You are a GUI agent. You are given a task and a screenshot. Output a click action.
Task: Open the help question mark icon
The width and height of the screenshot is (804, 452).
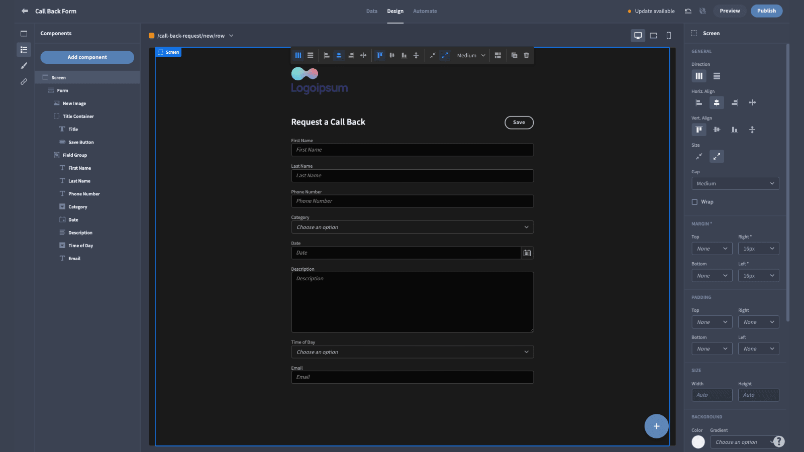pos(779,441)
